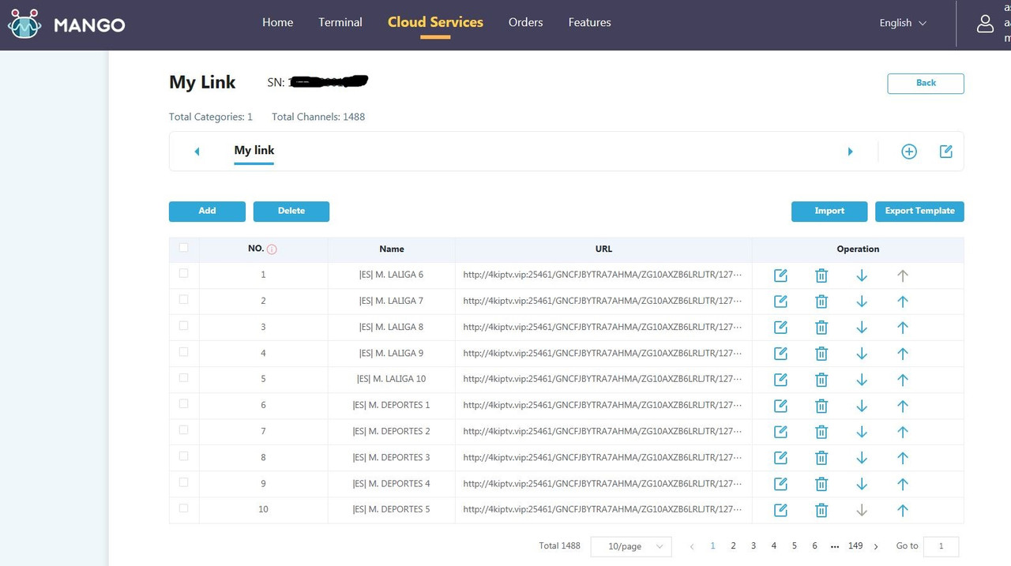Go to the next page of channels

pyautogui.click(x=876, y=546)
